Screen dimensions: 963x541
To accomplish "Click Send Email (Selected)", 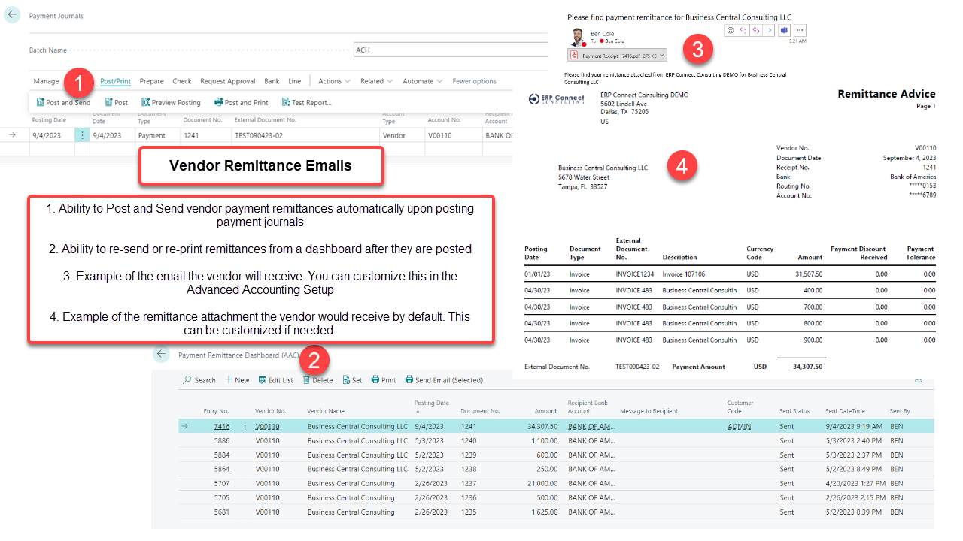I will pos(444,380).
